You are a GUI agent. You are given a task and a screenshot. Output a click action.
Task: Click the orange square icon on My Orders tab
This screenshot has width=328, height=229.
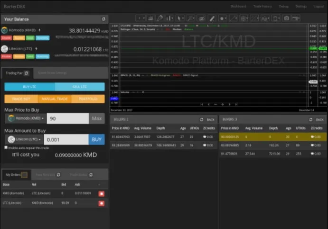(24, 175)
